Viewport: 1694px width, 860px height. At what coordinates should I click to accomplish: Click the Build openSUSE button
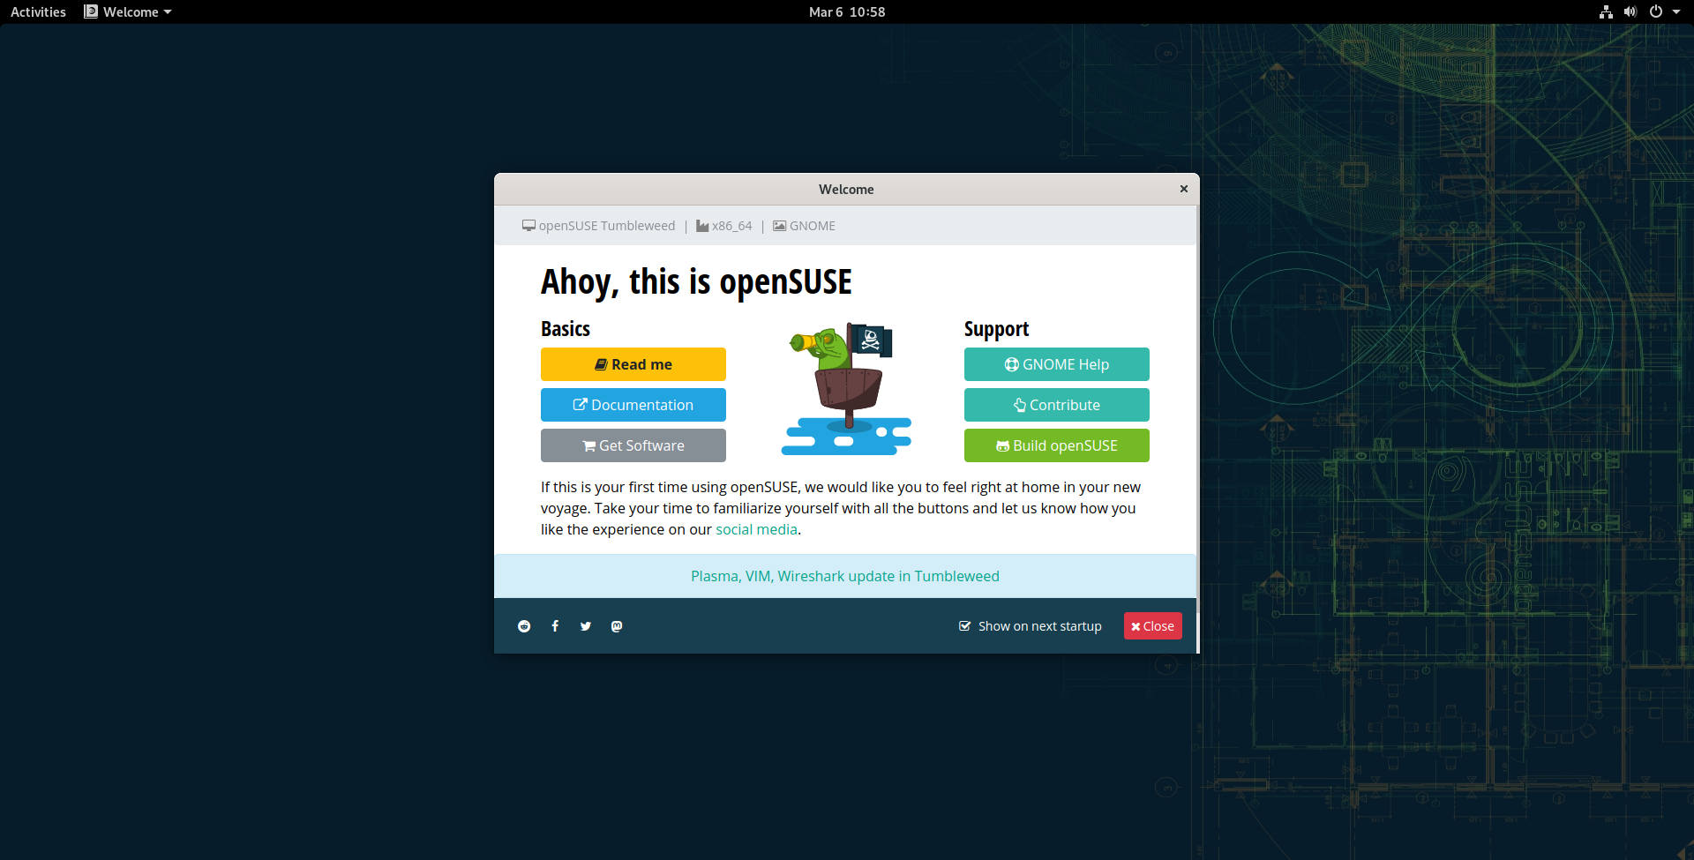pyautogui.click(x=1057, y=445)
